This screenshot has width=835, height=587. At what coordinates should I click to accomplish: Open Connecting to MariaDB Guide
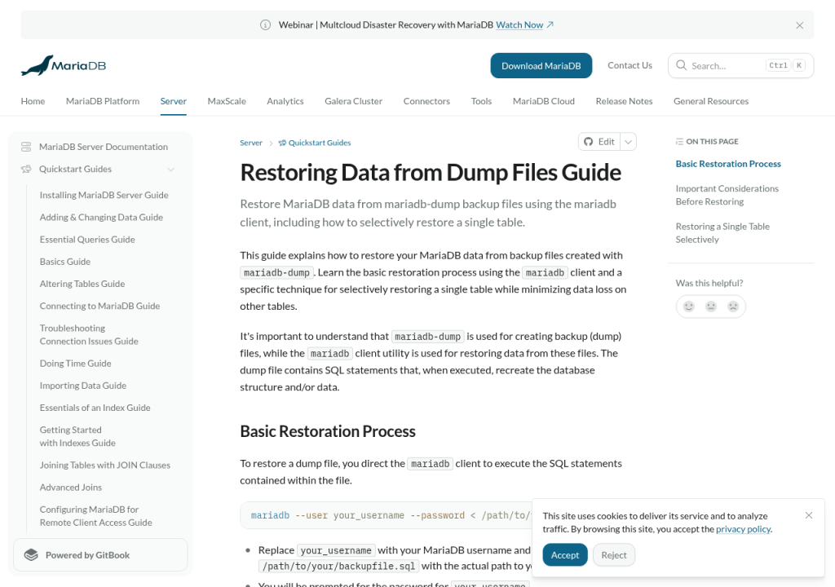pyautogui.click(x=99, y=307)
